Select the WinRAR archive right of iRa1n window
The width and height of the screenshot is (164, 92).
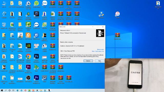pos(118,36)
